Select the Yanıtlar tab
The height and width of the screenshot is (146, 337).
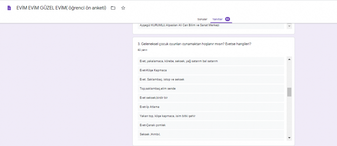[218, 19]
